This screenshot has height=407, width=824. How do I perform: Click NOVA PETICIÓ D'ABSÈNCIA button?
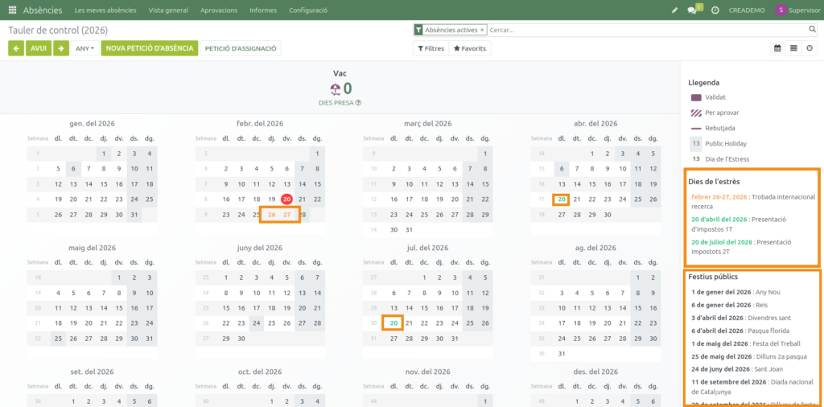tap(150, 48)
